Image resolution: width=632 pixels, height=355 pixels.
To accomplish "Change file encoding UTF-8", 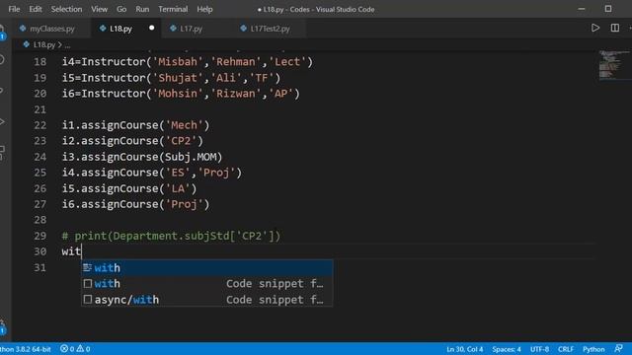I will (x=539, y=349).
